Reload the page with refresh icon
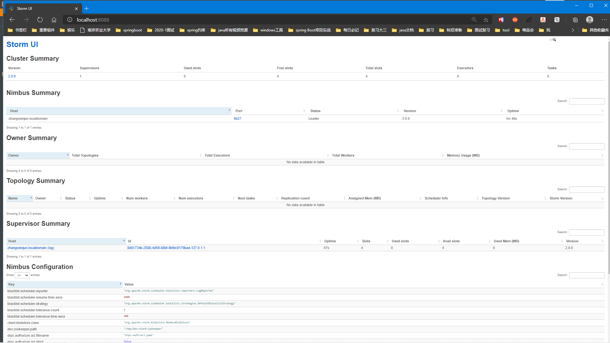Screen dimensions: 610x343 40,20
